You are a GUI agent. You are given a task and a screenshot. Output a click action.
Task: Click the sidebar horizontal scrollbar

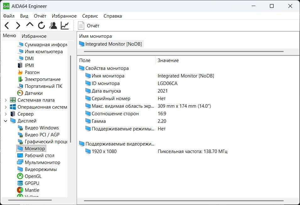[x=30, y=200]
